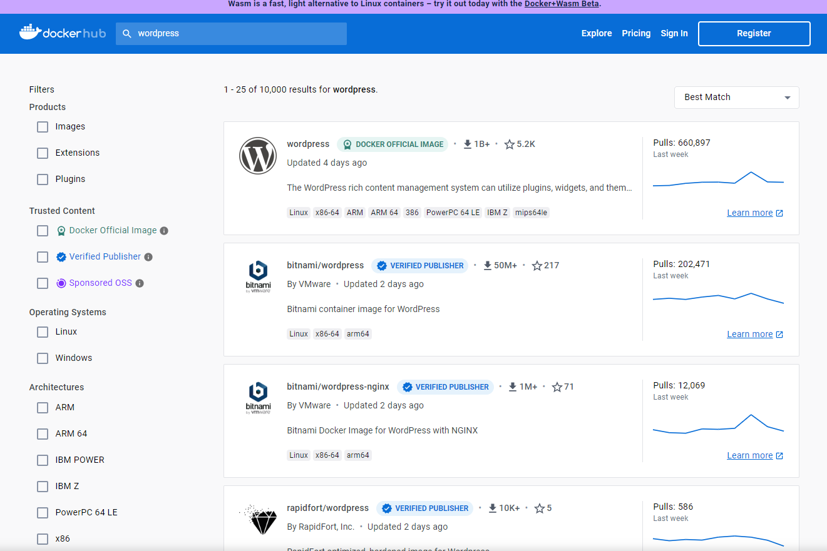Open Learn more in the wordpress-nginx card
Image resolution: width=827 pixels, height=551 pixels.
click(x=750, y=456)
